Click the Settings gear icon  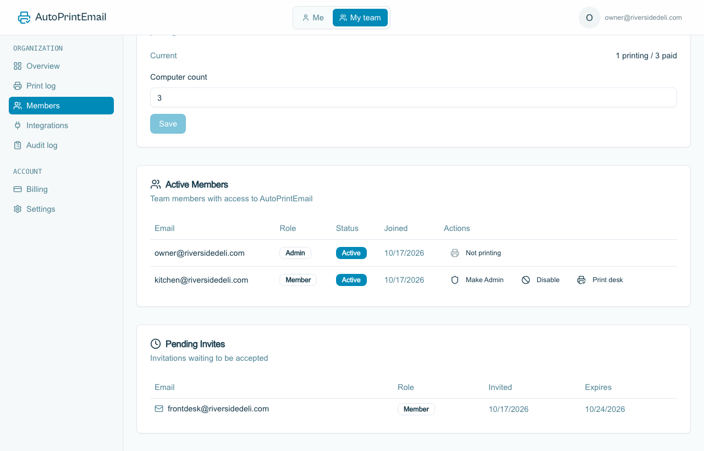[x=18, y=209]
